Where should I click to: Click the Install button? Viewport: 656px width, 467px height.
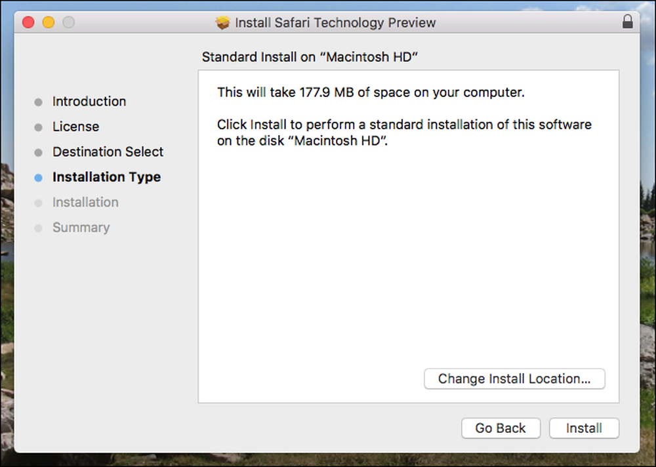coord(584,428)
